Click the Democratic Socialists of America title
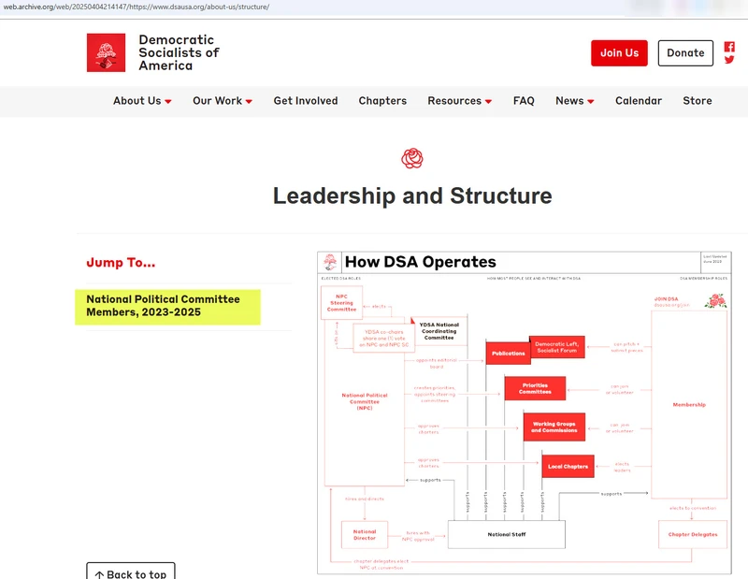The width and height of the screenshot is (748, 579). (x=179, y=53)
